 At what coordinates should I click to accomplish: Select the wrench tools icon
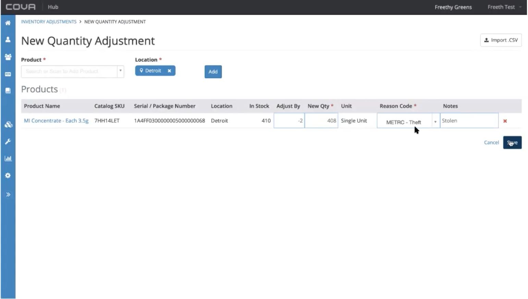[8, 141]
